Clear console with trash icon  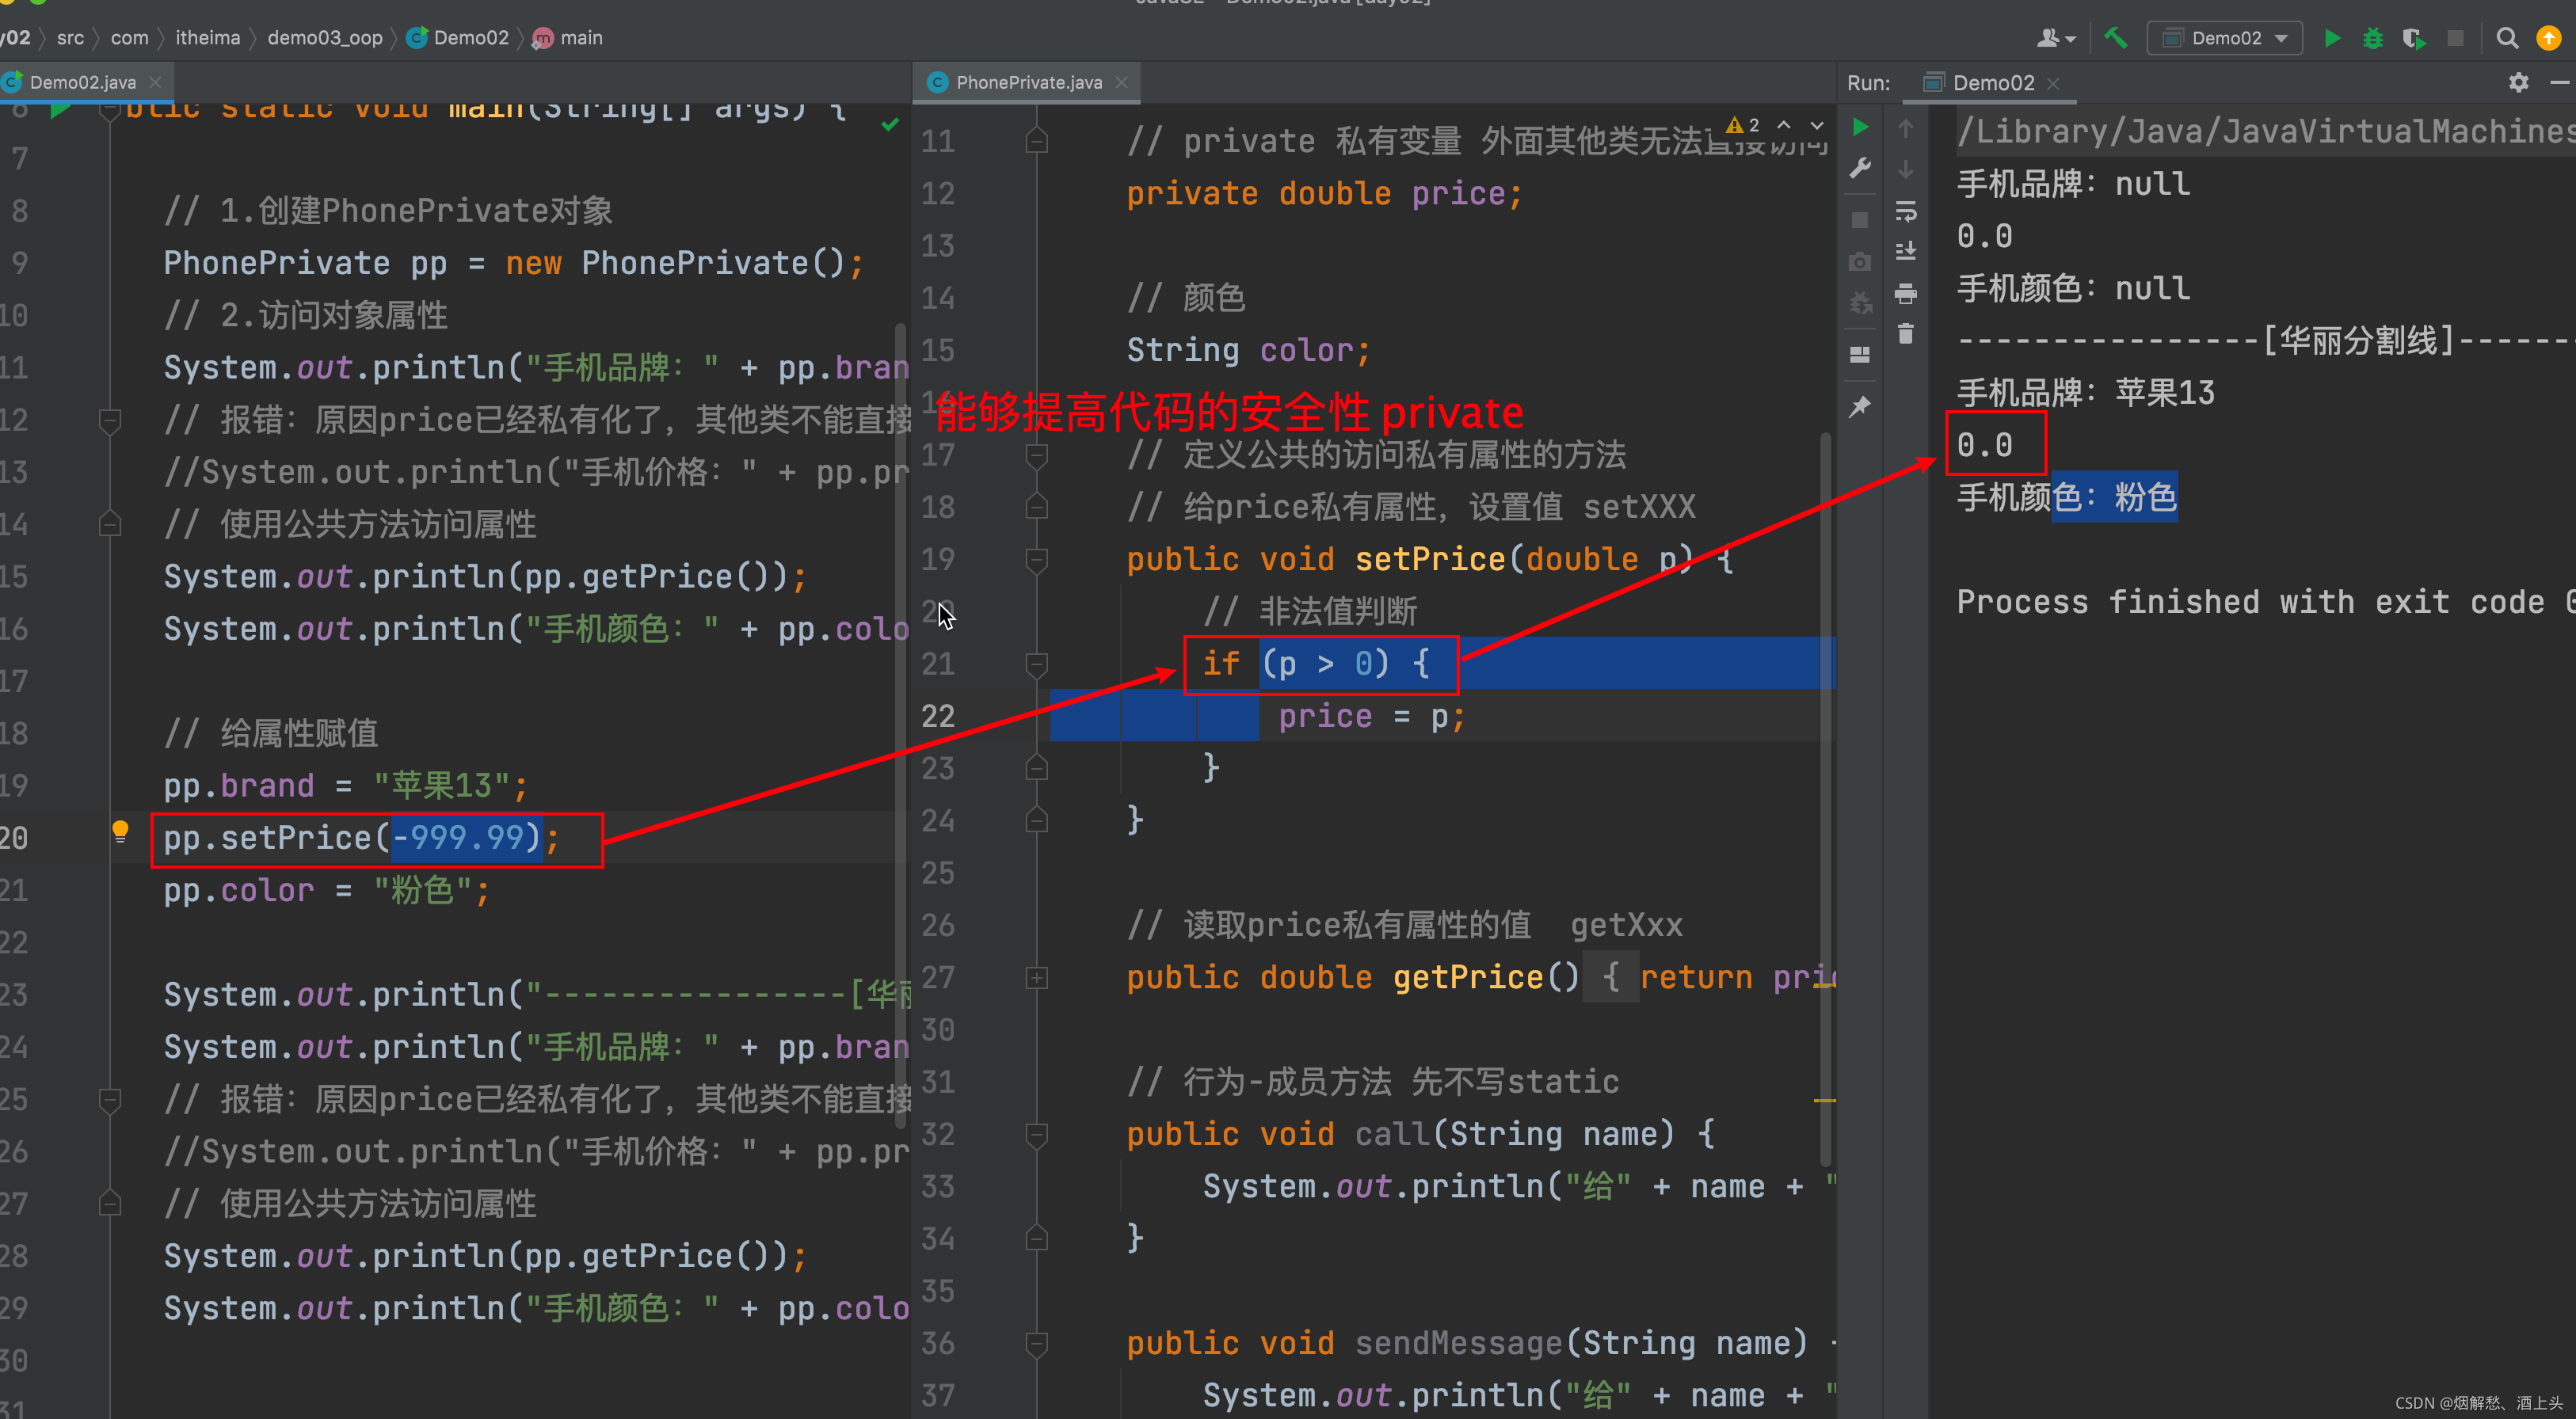(x=1906, y=334)
